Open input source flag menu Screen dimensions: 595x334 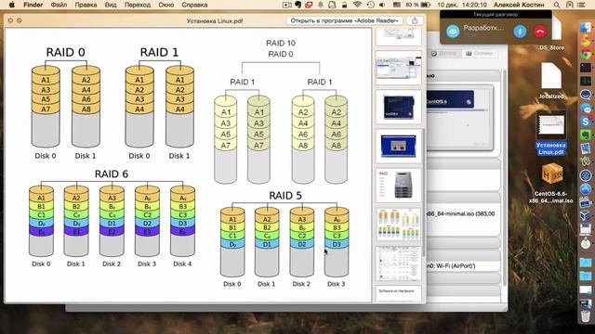point(397,5)
